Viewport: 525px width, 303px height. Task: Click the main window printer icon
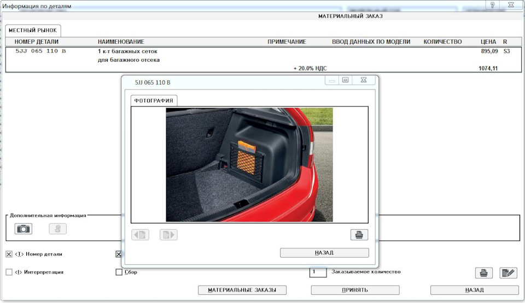click(483, 273)
